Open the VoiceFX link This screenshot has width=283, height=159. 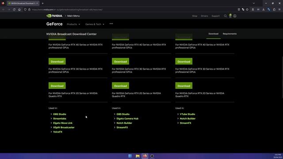pyautogui.click(x=57, y=132)
